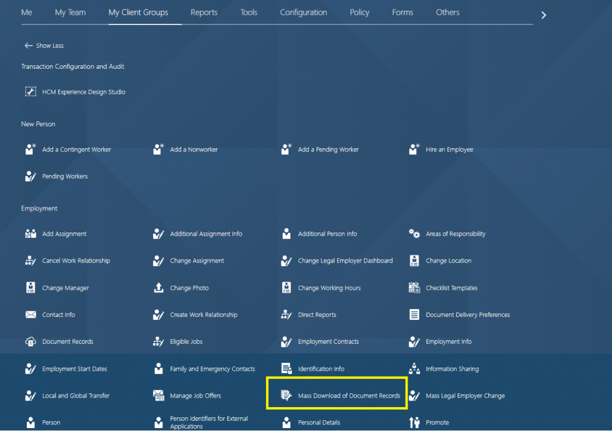The width and height of the screenshot is (612, 431).
Task: Click the Cancel Work Relationship icon
Action: (30, 261)
